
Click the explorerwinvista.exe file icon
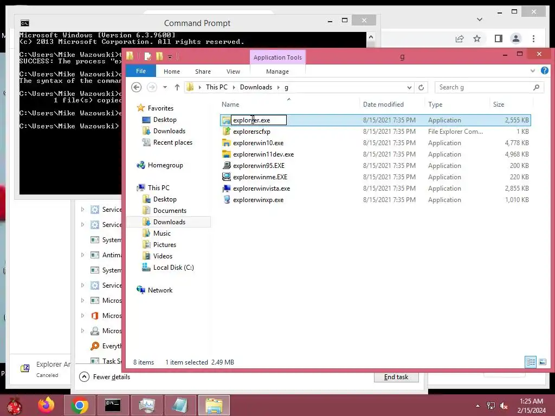(x=226, y=188)
